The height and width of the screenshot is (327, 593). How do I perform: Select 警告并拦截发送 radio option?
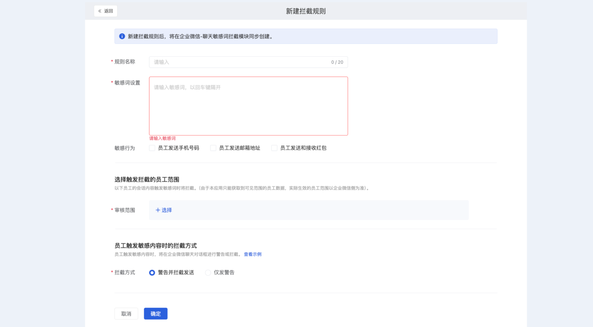pos(152,273)
